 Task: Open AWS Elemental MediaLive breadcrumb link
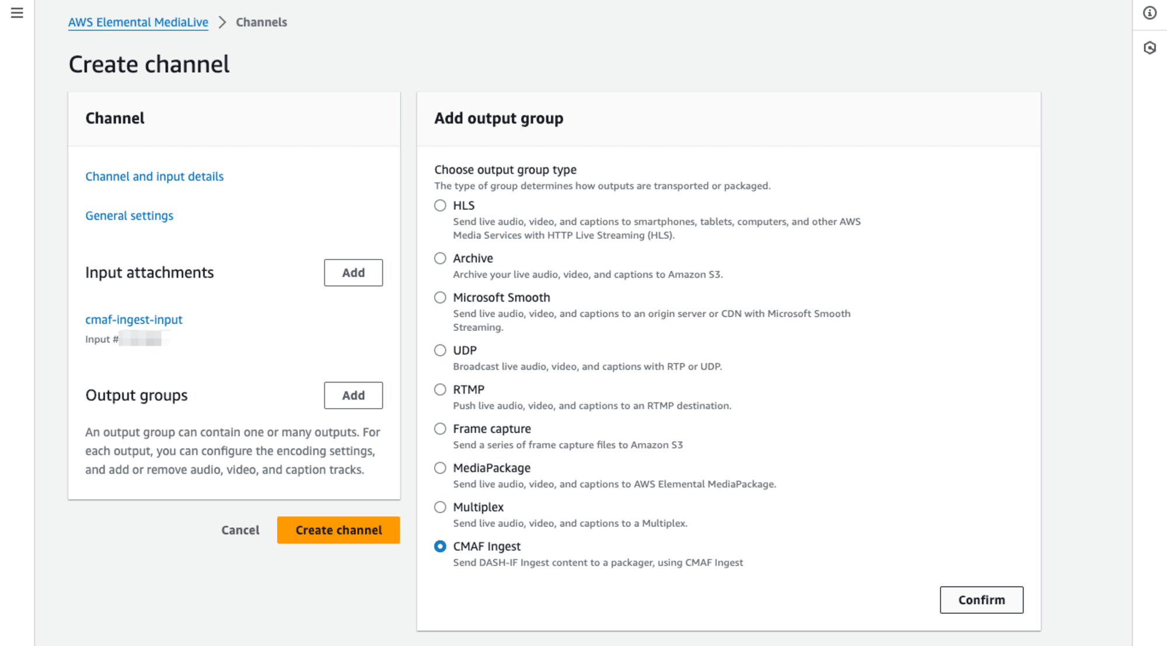[138, 22]
